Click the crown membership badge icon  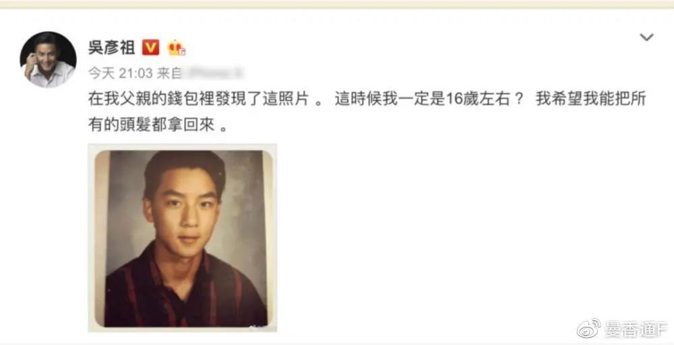pos(176,47)
